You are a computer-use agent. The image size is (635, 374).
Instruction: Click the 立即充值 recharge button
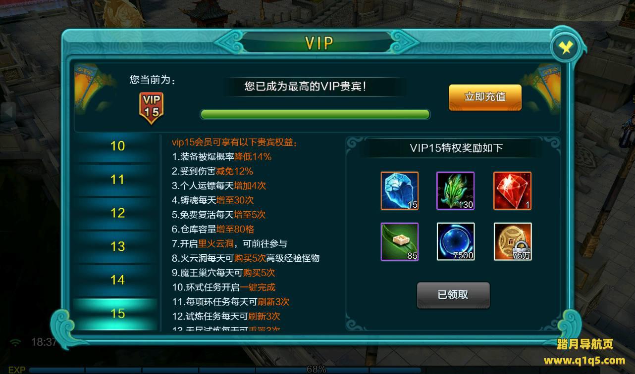[485, 97]
